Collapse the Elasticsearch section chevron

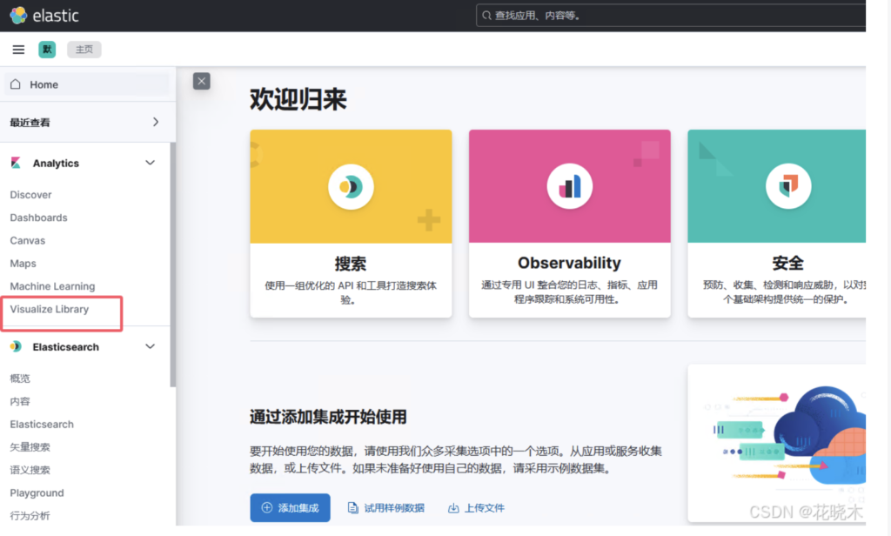150,346
